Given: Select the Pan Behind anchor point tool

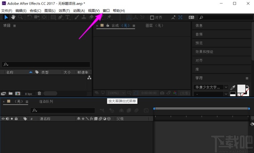Looking at the screenshot, I should (x=44, y=17).
